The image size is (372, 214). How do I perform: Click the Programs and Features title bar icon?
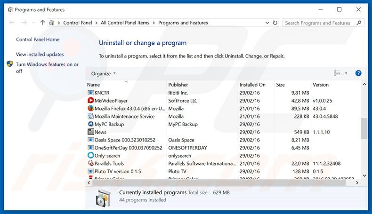10,10
